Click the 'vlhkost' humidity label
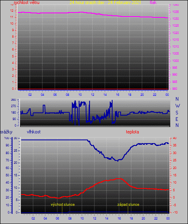The width and height of the screenshot is (188, 224). click(x=33, y=132)
